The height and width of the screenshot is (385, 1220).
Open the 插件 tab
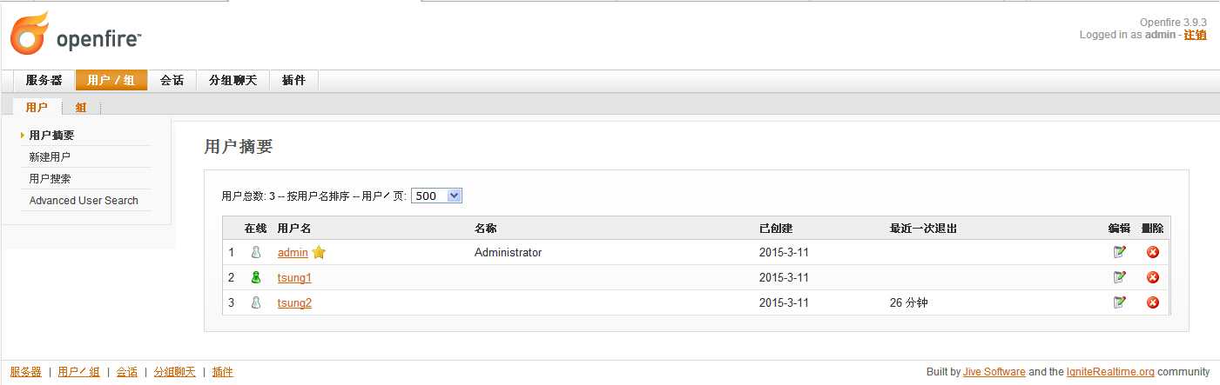pos(293,80)
